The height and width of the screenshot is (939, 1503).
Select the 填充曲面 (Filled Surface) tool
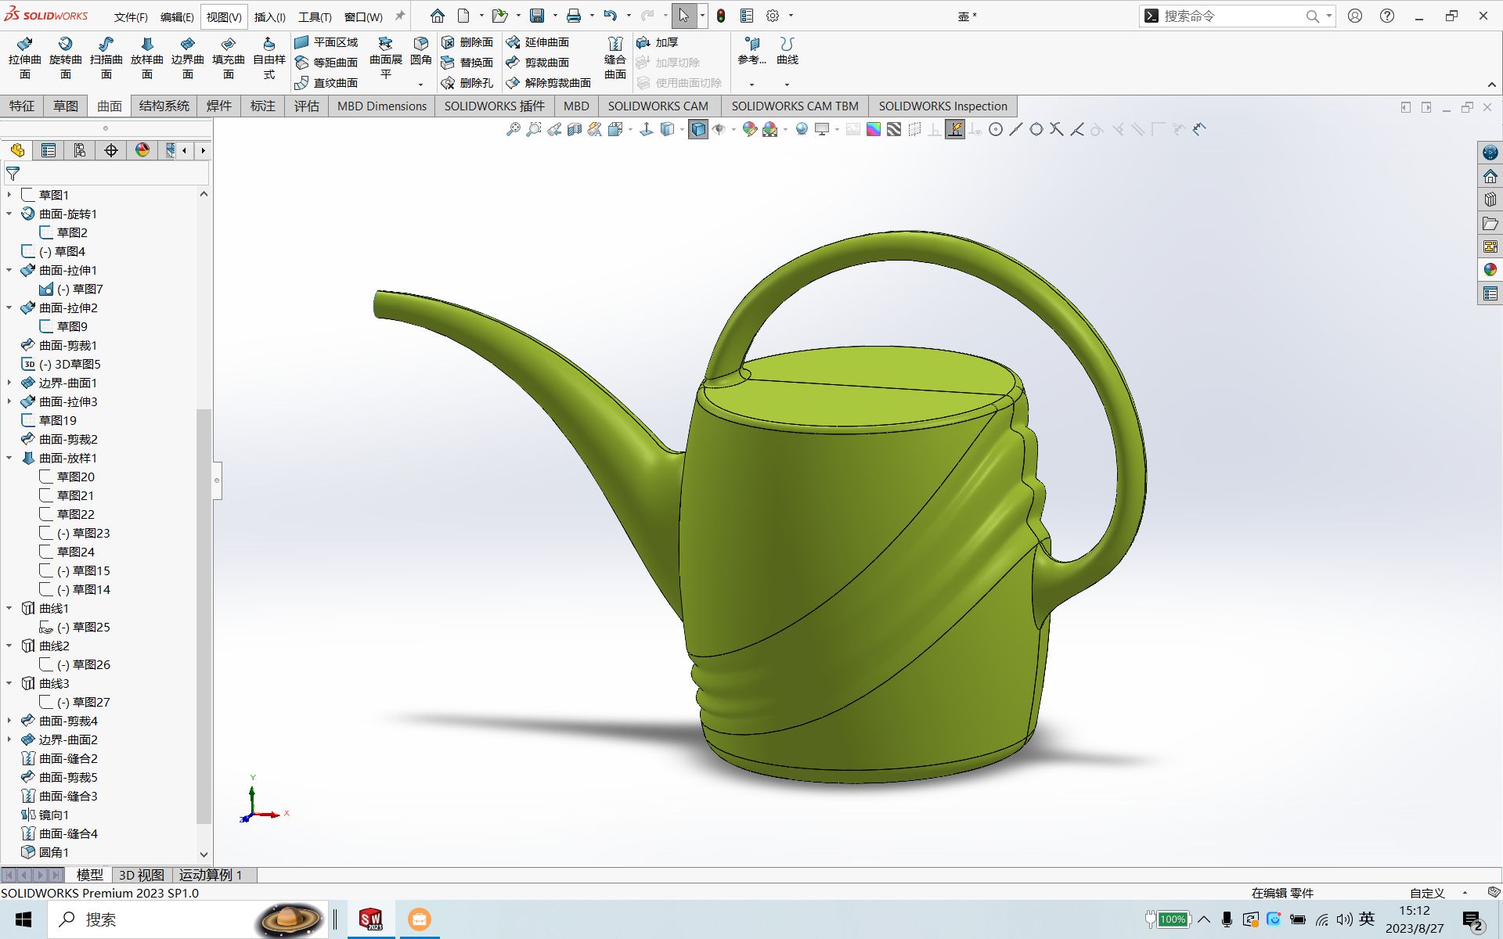(228, 58)
